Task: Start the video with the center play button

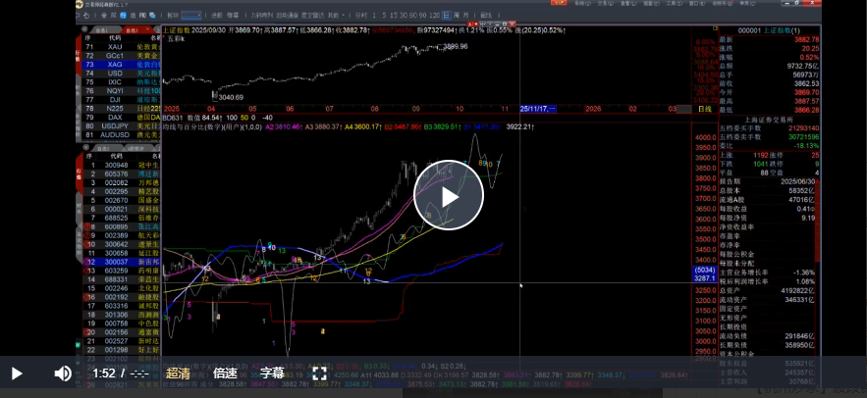Action: click(x=449, y=195)
